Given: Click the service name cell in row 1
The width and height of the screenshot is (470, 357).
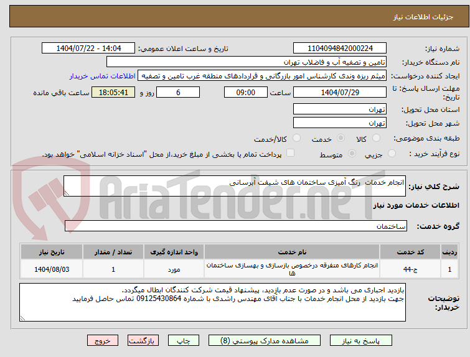Looking at the screenshot, I should pos(292,269).
